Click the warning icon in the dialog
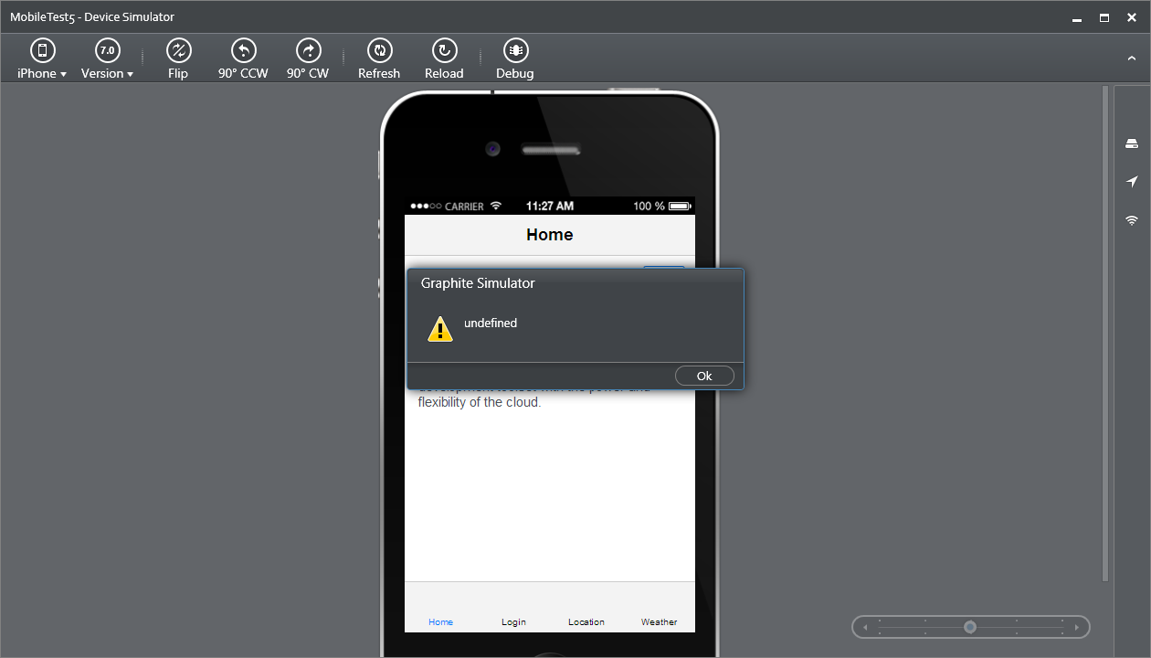This screenshot has height=658, width=1151. coord(440,329)
